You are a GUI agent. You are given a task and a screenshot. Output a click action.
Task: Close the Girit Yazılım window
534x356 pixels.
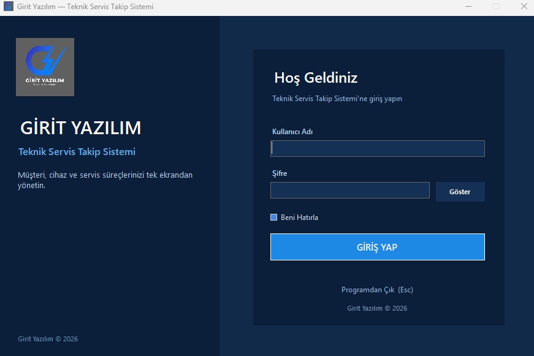[524, 7]
